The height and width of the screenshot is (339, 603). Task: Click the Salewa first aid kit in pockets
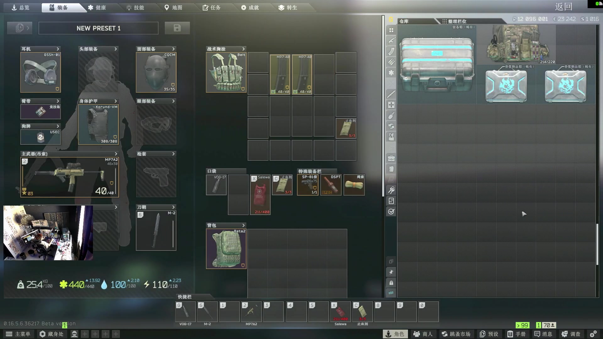(x=260, y=195)
